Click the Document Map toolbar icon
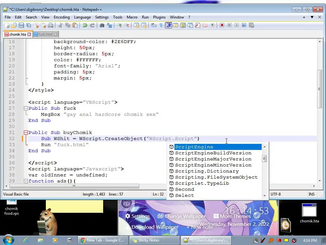The width and height of the screenshot is (326, 245). pyautogui.click(x=183, y=26)
